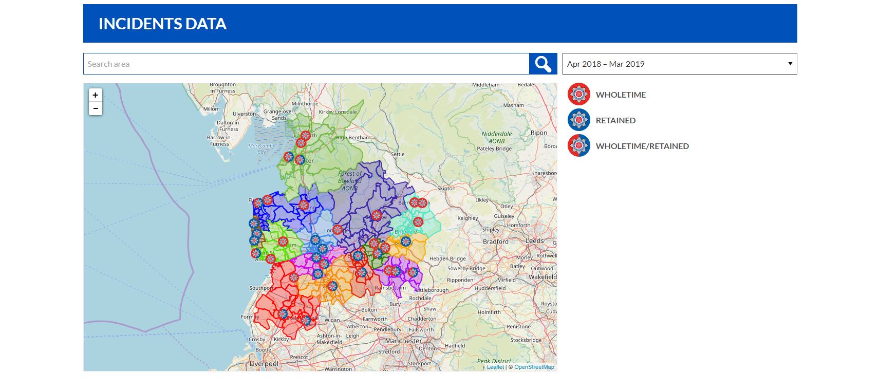Click the easternmost marker at Barnoldswick

coord(422,203)
